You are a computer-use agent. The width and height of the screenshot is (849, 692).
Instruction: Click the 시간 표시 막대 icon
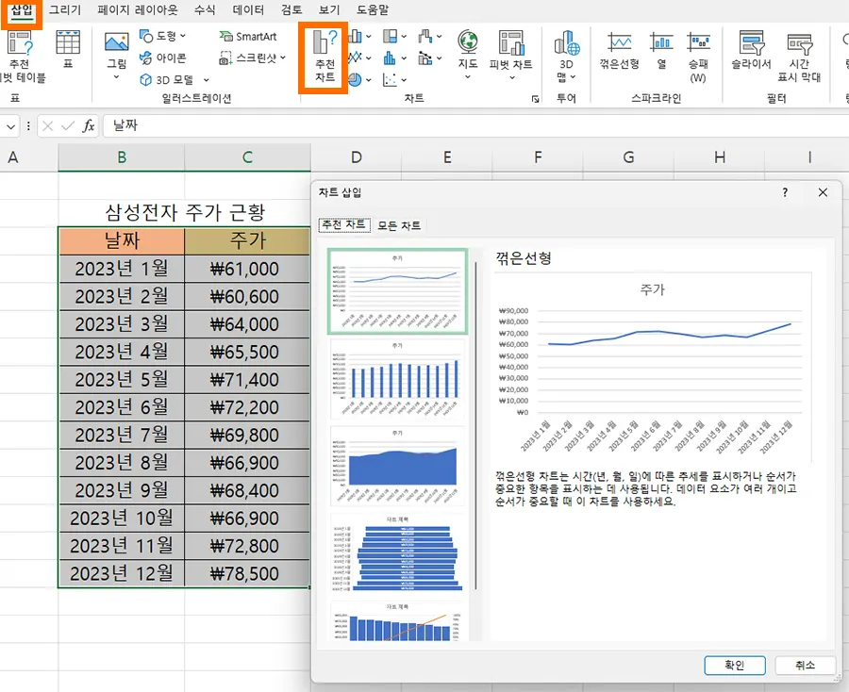pos(799,42)
